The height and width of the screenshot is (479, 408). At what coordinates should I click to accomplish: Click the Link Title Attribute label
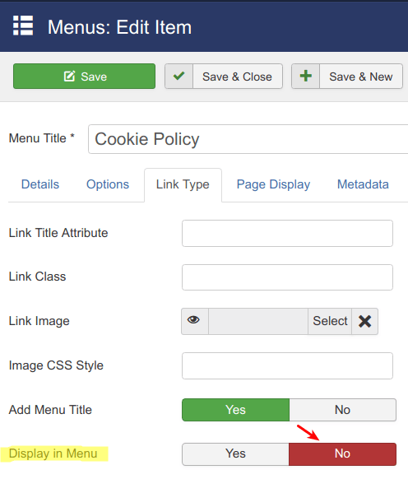(x=58, y=233)
